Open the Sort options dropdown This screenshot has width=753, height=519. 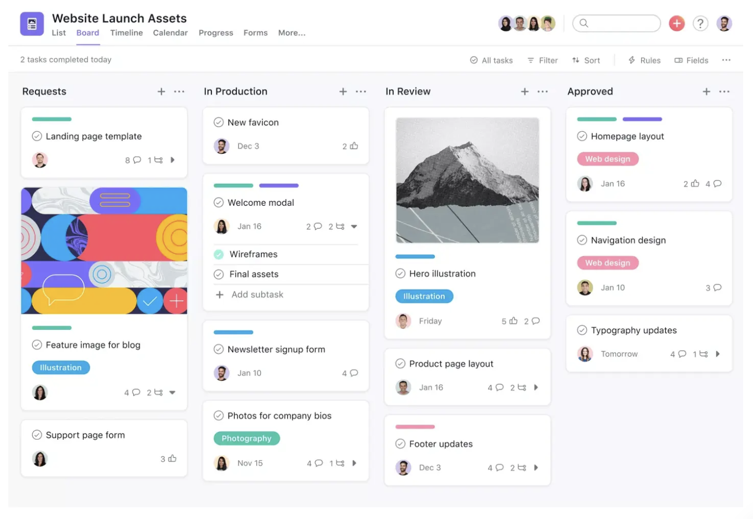point(586,60)
